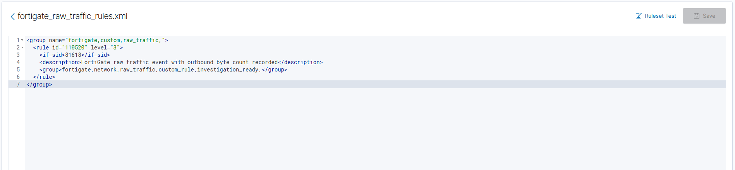Click the group name attribute value on line 1
This screenshot has width=735, height=170.
[115, 40]
